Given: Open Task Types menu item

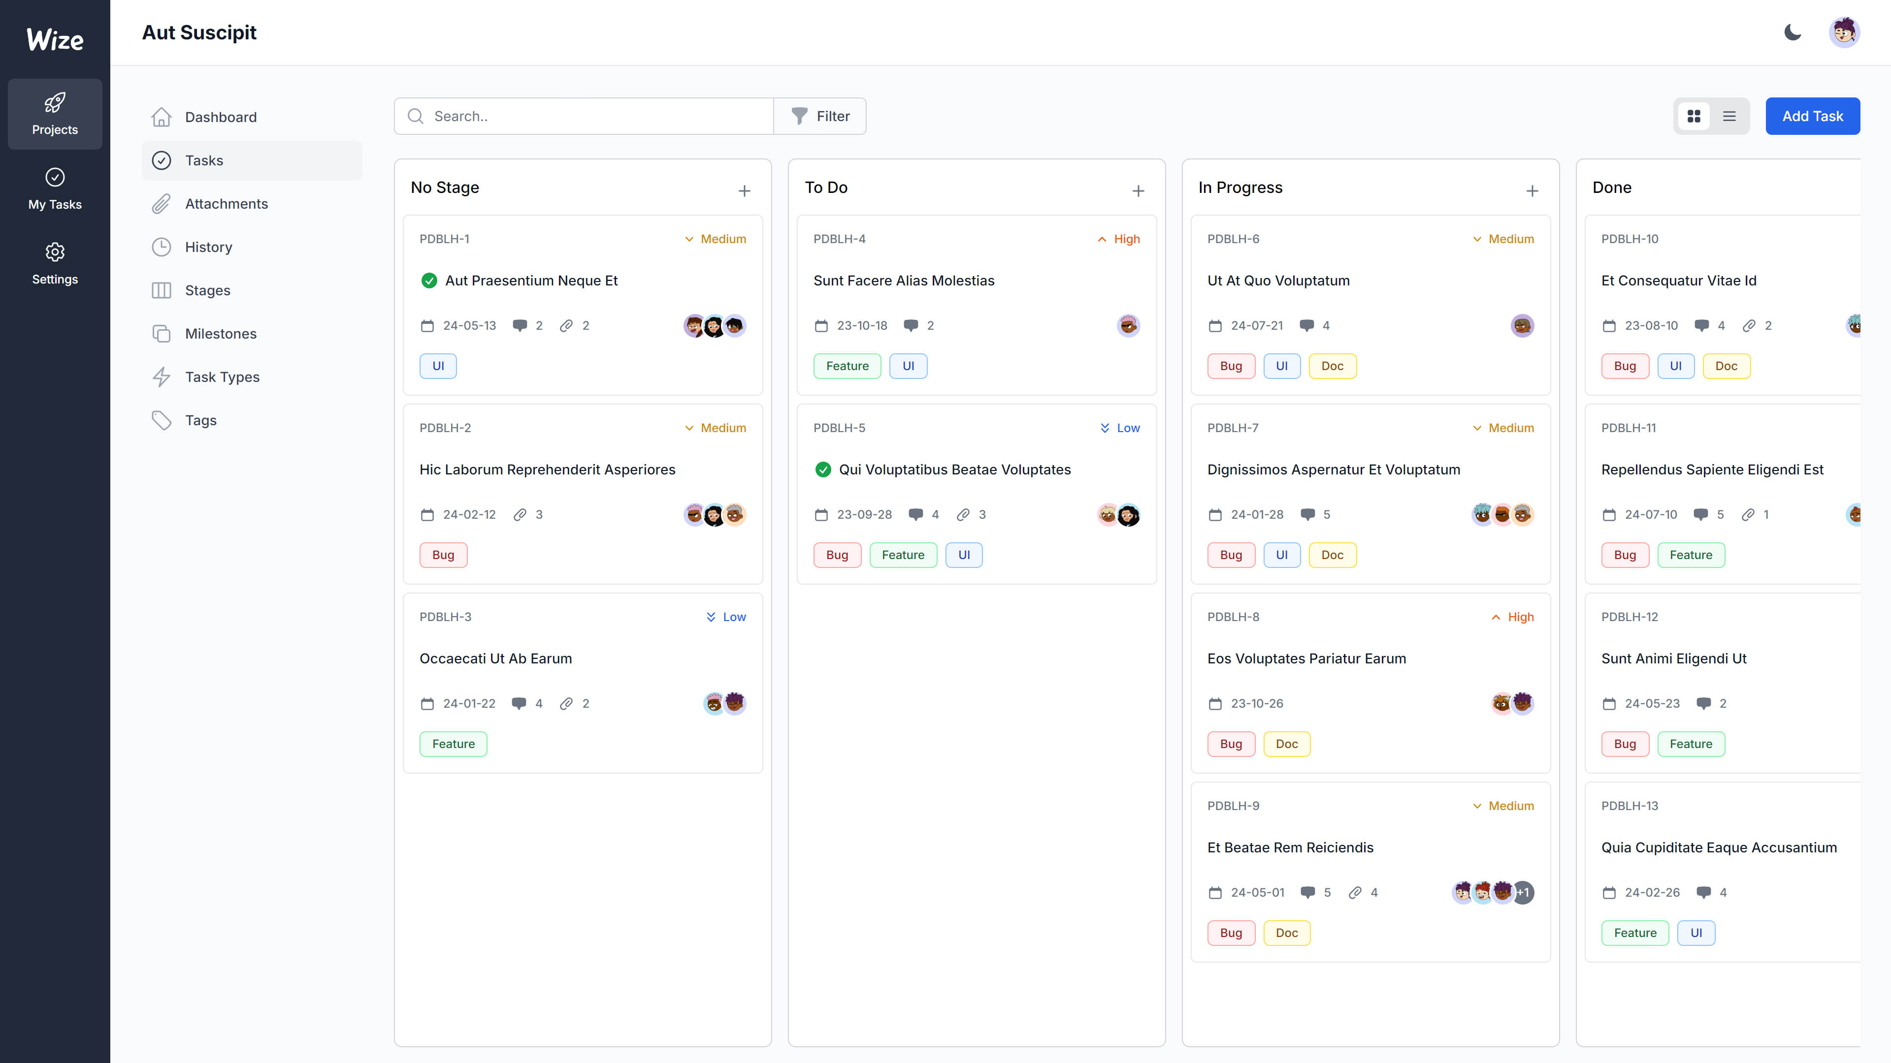Looking at the screenshot, I should click(222, 377).
